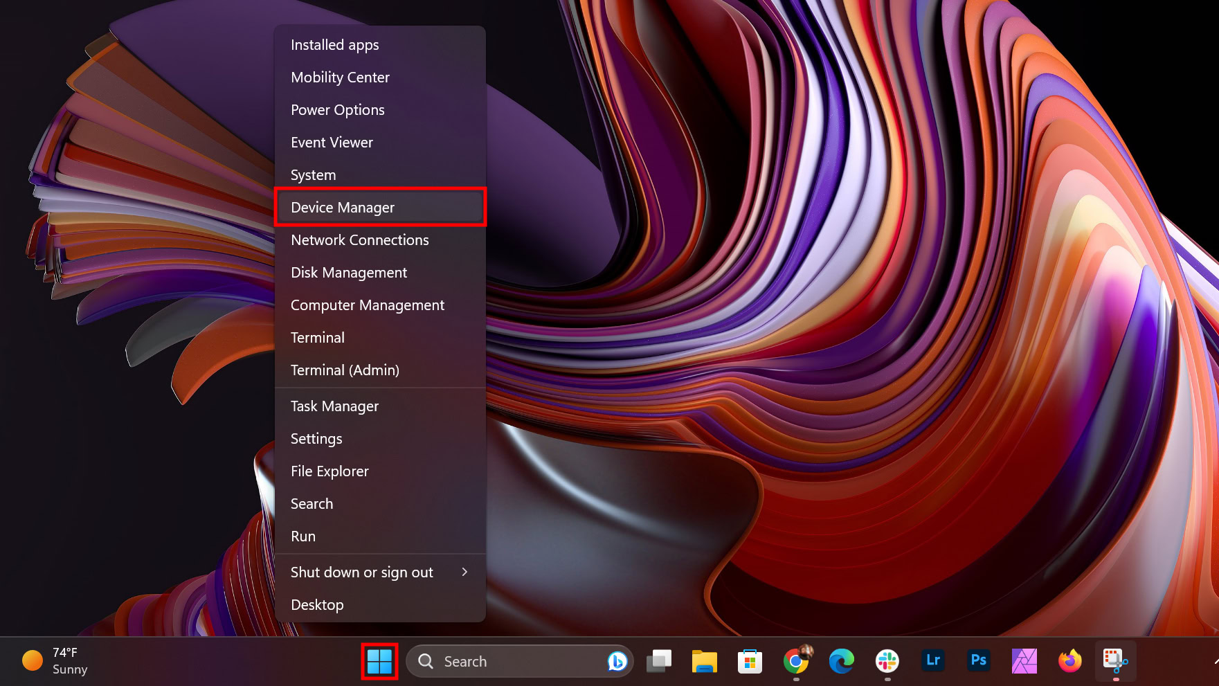Click the Bing icon in search box
Viewport: 1219px width, 686px height.
pyautogui.click(x=617, y=662)
